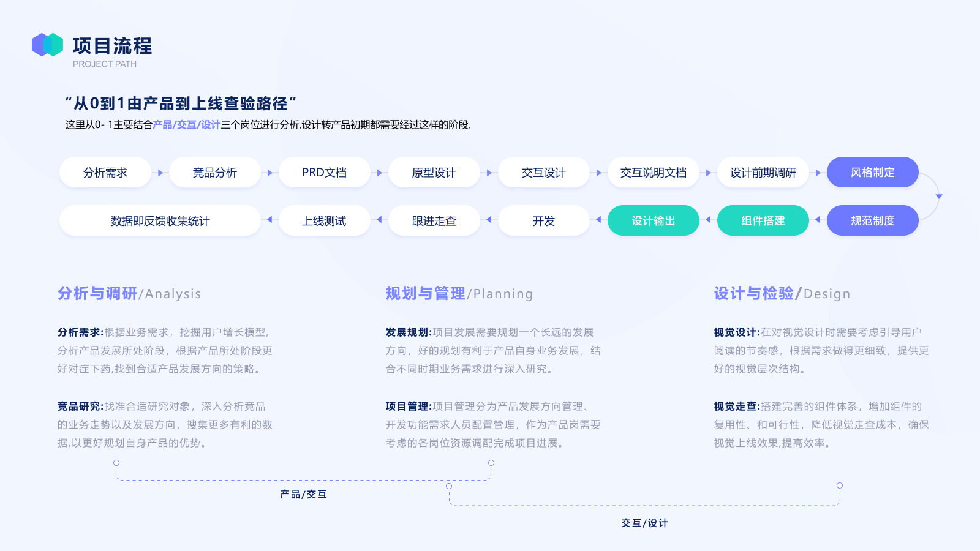Click the arrow between 上线测试 and 数据即反馈收集统计

[269, 219]
